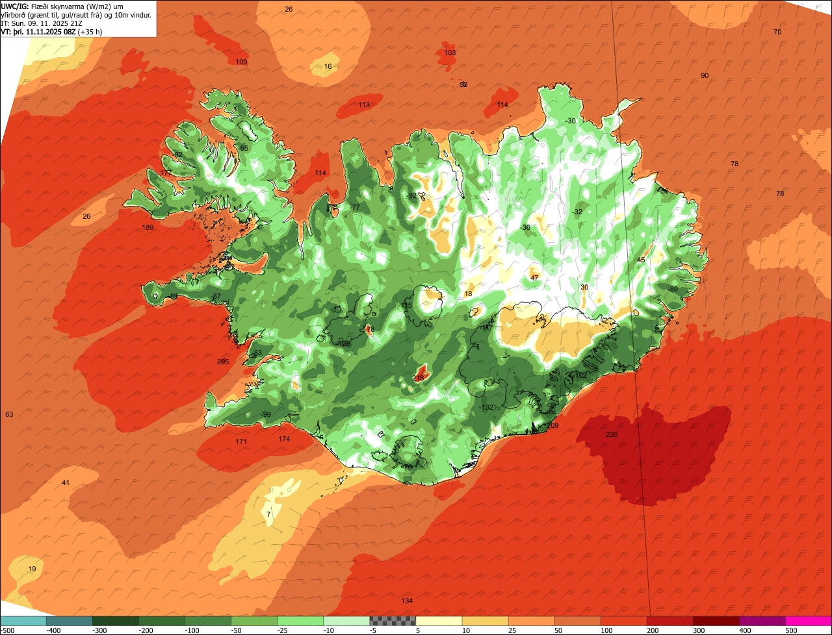Click the checkered legend swatch between -5 and 5
Image resolution: width=832 pixels, height=635 pixels.
click(392, 621)
